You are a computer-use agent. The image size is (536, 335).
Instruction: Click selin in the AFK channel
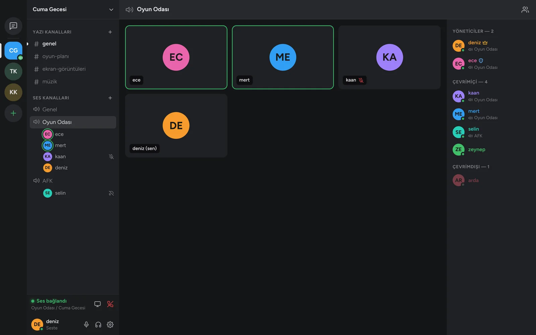pos(78,193)
